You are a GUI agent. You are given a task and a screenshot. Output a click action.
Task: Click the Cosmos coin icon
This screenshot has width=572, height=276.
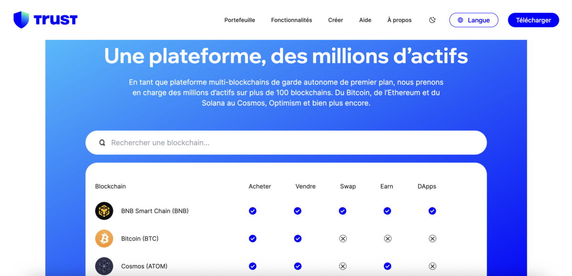tap(104, 266)
